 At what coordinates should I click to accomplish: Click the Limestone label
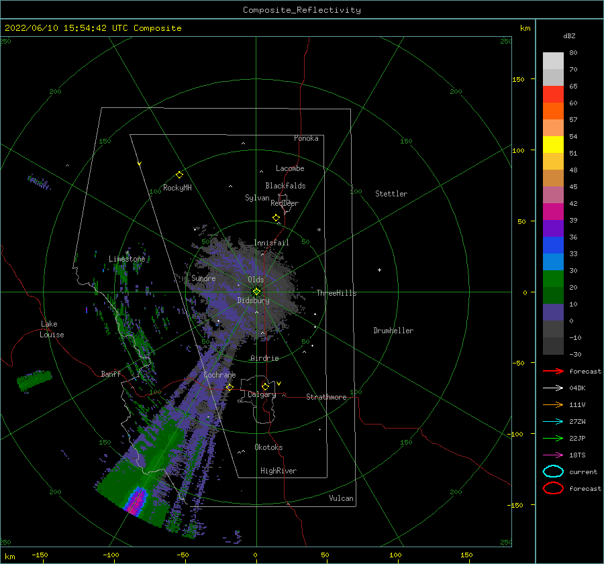click(127, 259)
